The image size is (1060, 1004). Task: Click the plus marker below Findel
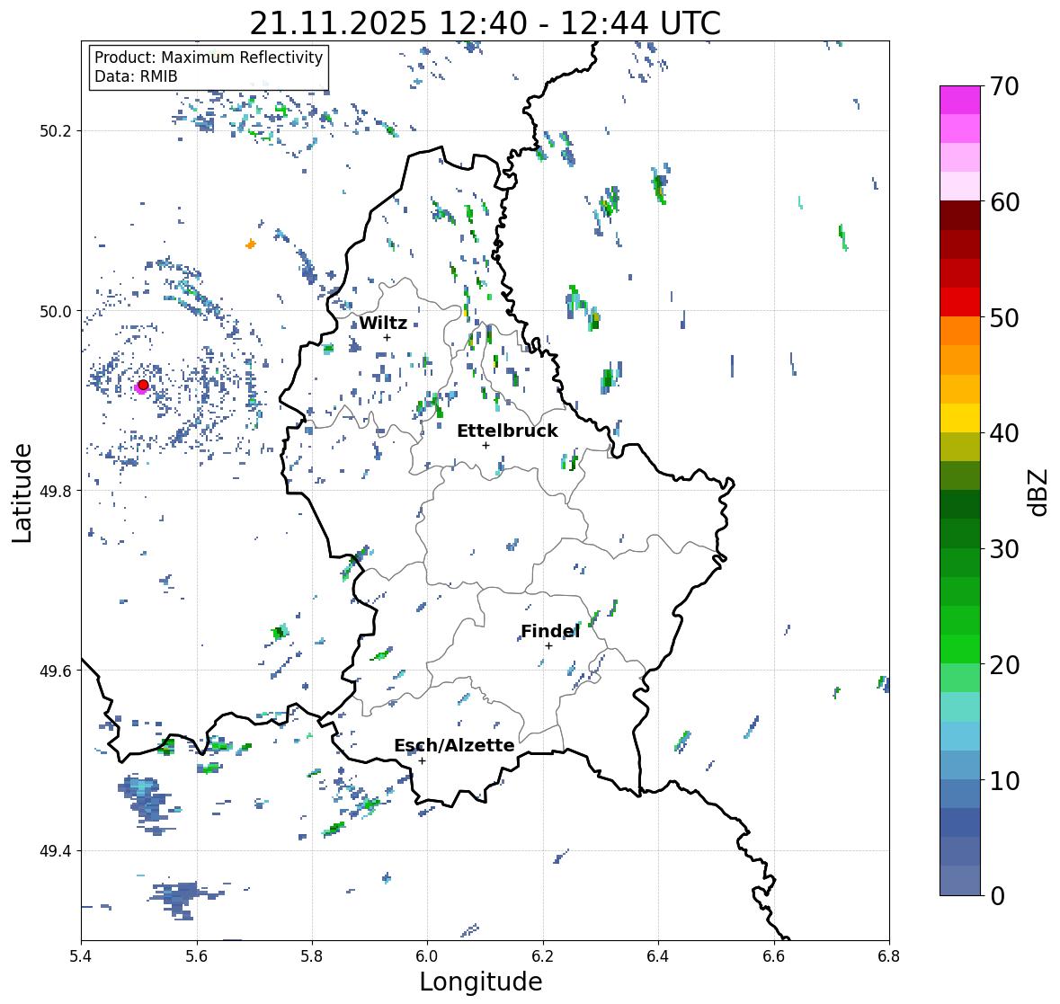pos(549,646)
